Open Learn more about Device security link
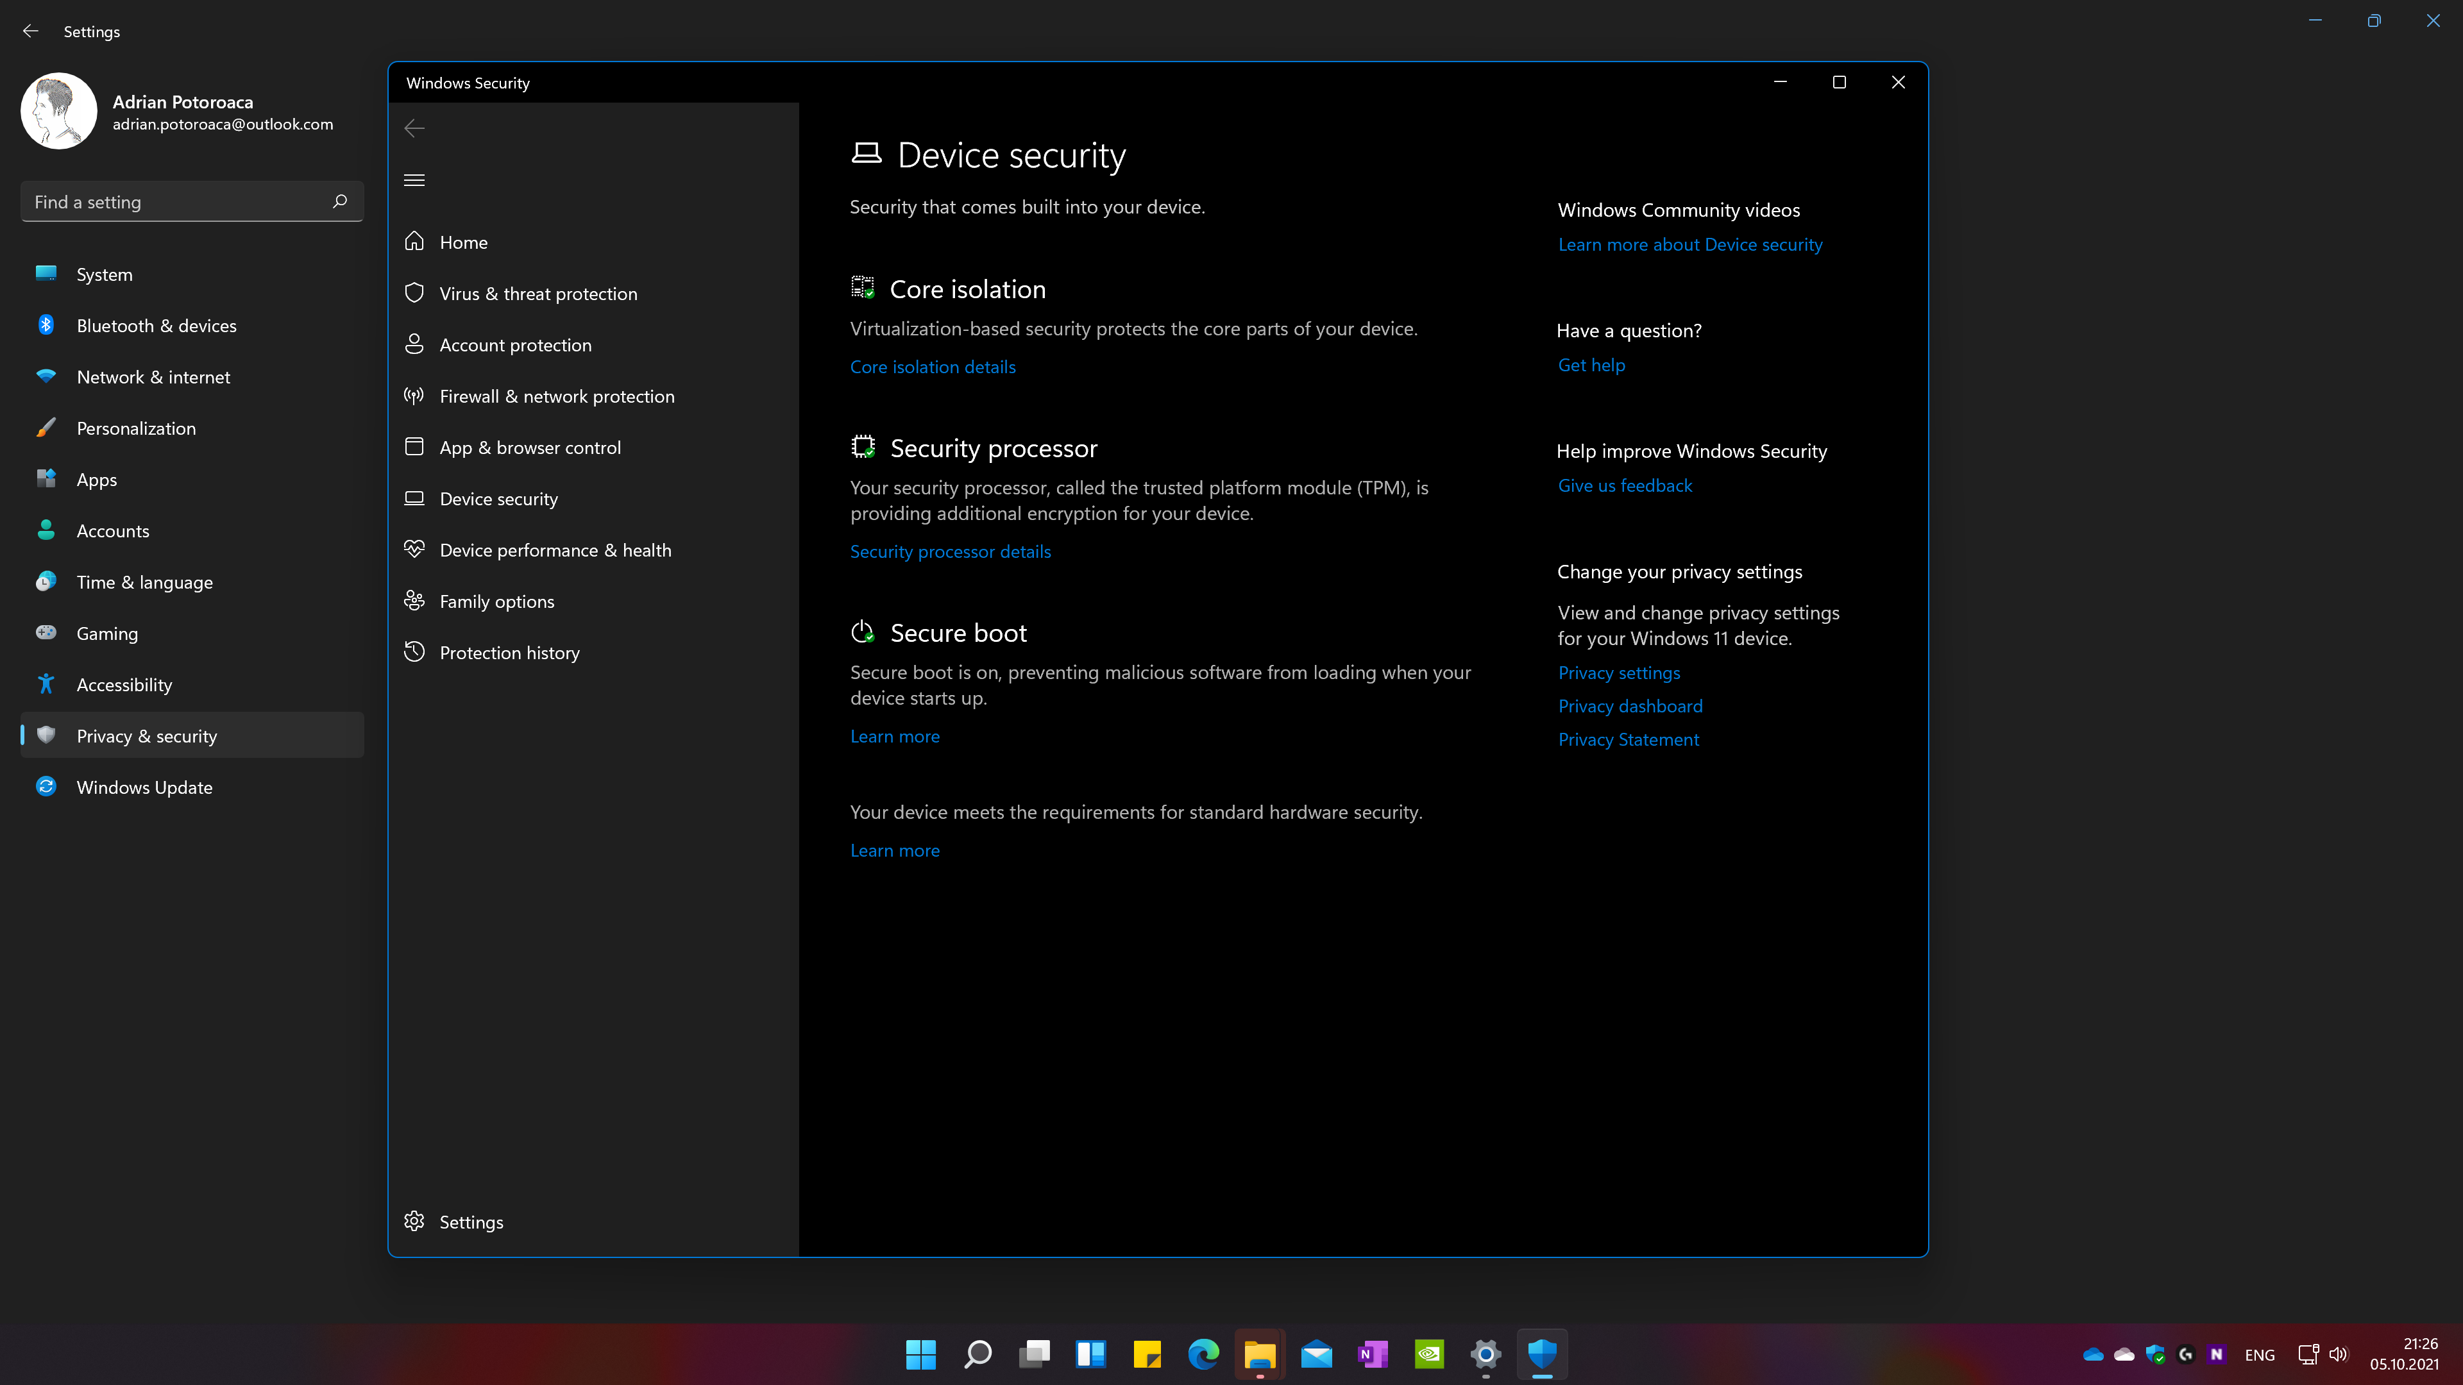2463x1385 pixels. click(x=1689, y=245)
